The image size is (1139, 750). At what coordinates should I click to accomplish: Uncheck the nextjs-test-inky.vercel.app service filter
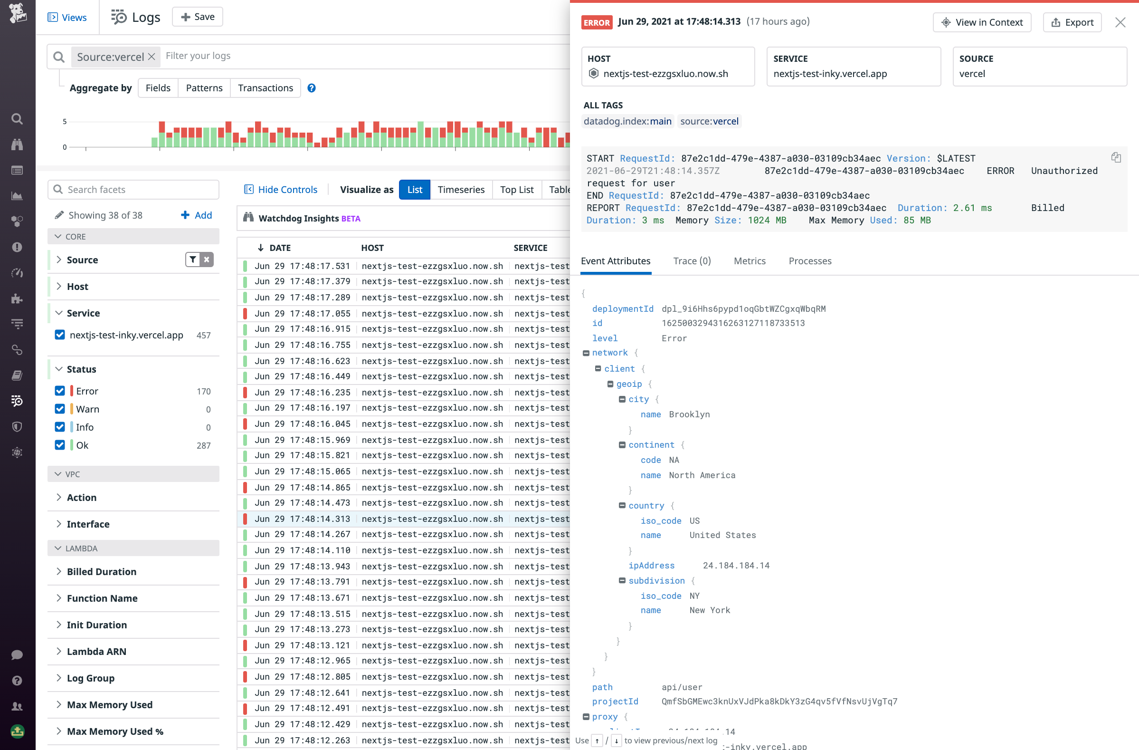click(x=59, y=335)
